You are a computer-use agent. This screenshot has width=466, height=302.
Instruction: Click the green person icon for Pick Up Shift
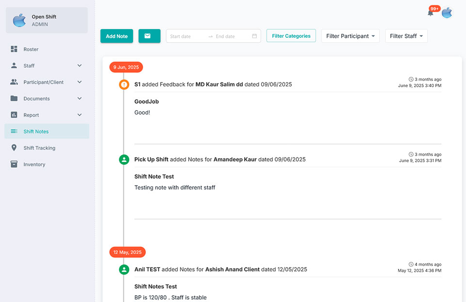pyautogui.click(x=124, y=159)
